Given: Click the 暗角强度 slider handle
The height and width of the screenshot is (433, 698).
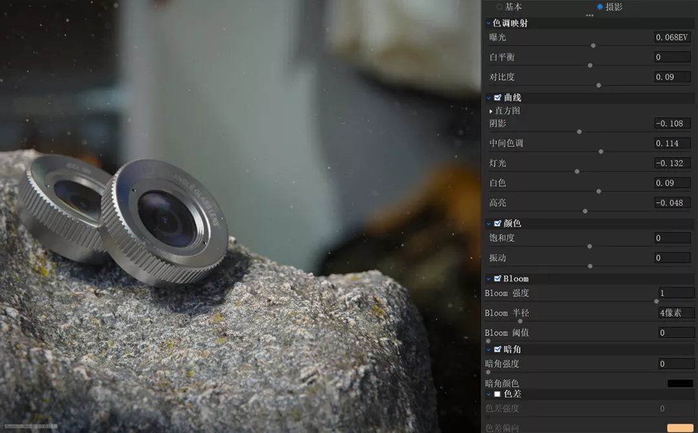Looking at the screenshot, I should tap(489, 372).
